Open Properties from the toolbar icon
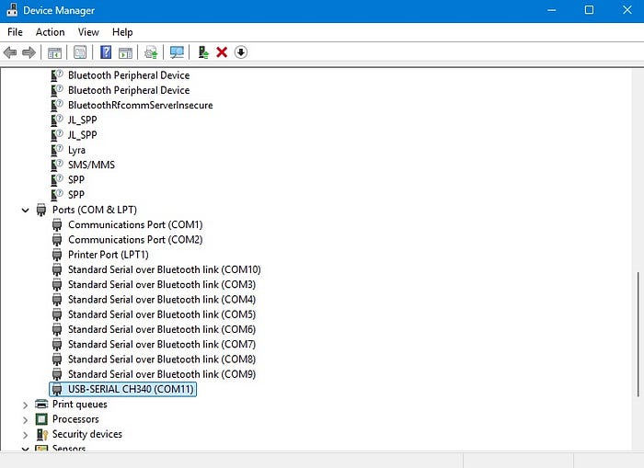The image size is (644, 468). click(x=80, y=52)
